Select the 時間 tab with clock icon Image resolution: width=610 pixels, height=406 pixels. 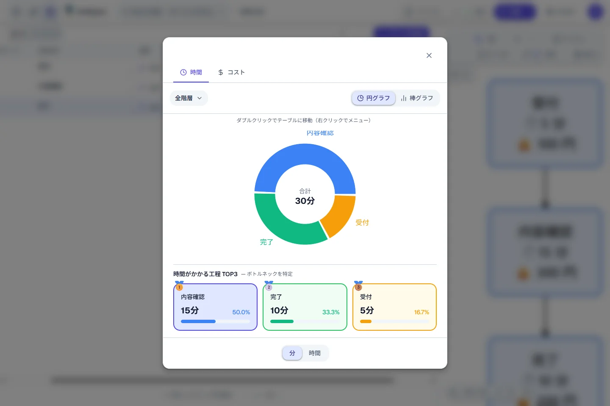tap(191, 72)
